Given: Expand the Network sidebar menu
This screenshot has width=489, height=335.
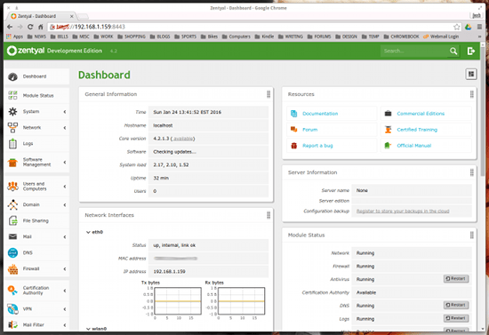Looking at the screenshot, I should click(x=37, y=127).
